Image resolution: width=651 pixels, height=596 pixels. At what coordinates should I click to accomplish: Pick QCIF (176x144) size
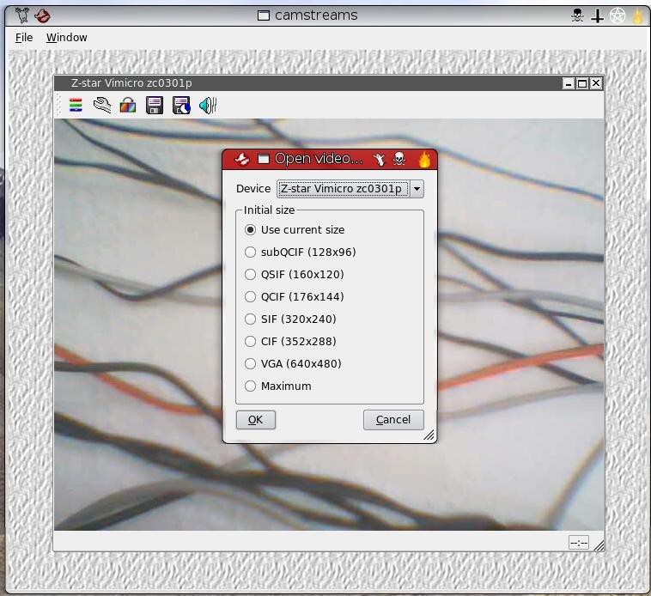[x=295, y=297]
